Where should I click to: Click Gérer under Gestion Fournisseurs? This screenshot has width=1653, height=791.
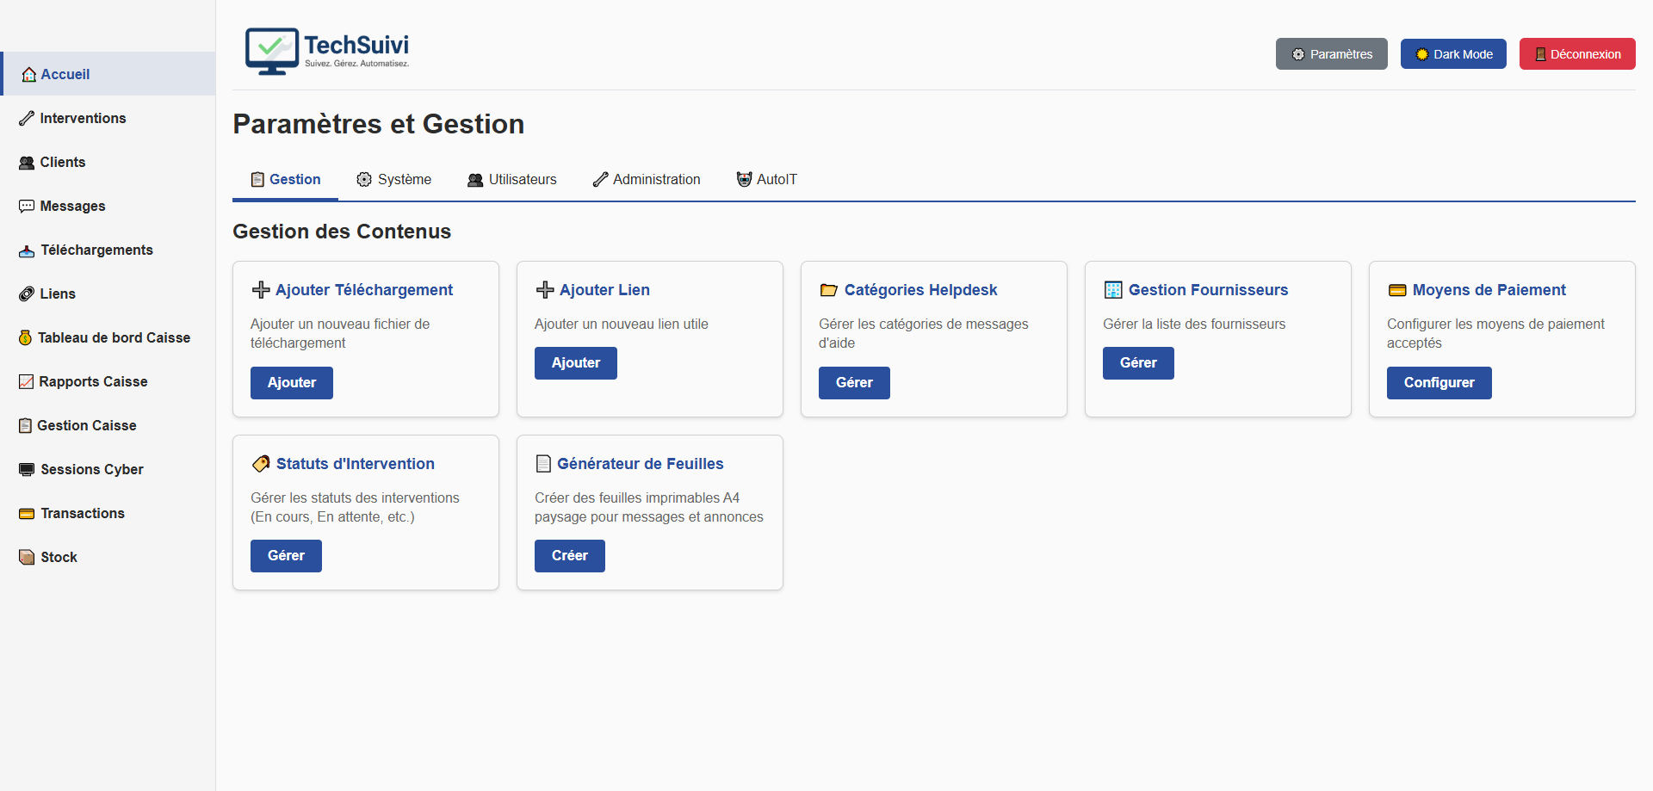[1137, 363]
